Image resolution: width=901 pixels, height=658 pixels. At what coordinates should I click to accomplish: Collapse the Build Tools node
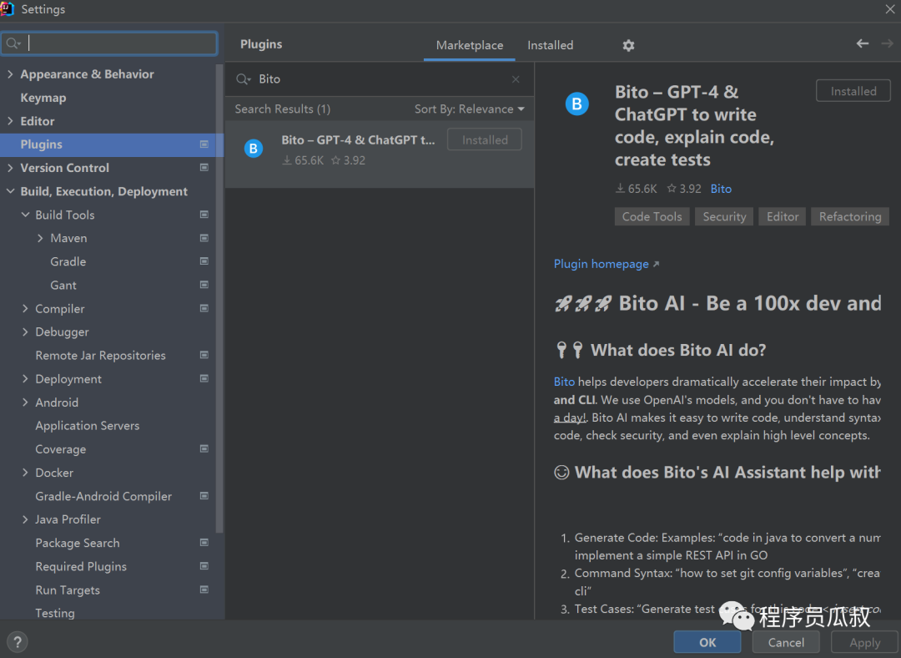click(x=25, y=215)
